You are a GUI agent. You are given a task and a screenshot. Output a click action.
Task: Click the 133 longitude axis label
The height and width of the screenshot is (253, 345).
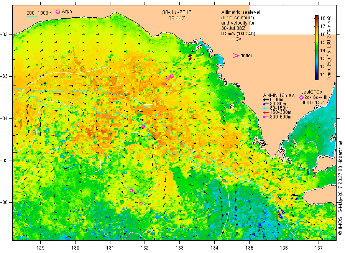(x=179, y=248)
